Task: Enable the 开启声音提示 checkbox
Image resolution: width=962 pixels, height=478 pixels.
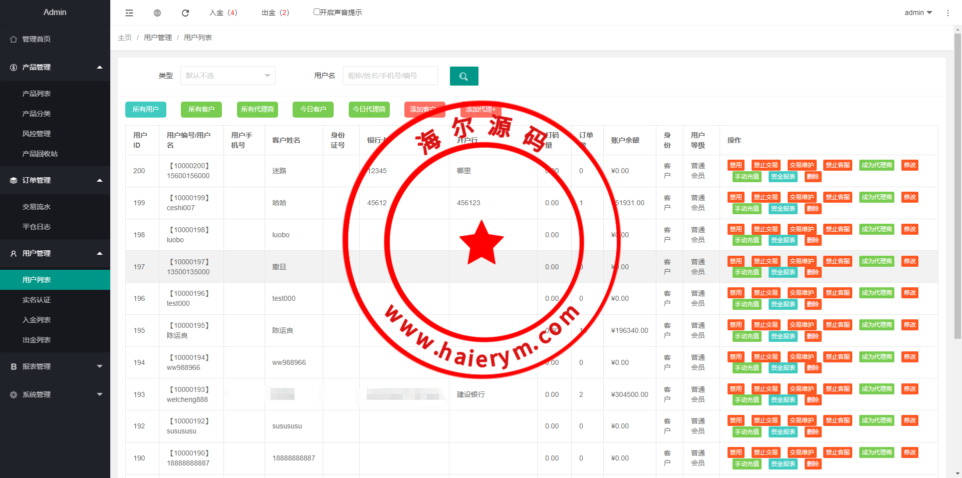Action: point(317,12)
